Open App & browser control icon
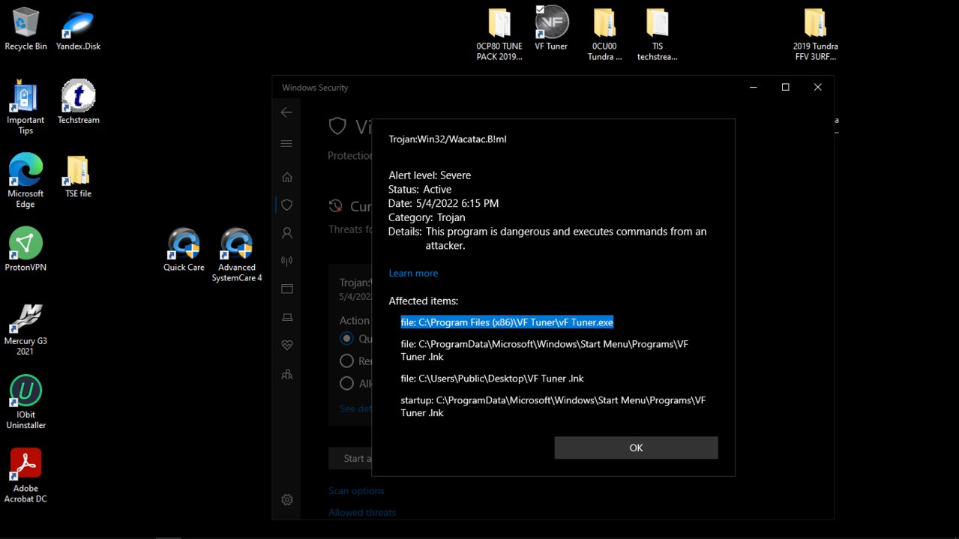Screen dimensions: 959x539 287,289
